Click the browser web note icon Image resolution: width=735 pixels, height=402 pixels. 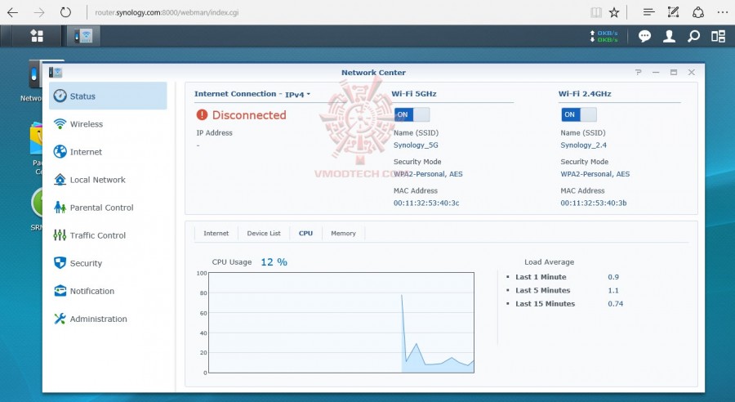point(673,12)
